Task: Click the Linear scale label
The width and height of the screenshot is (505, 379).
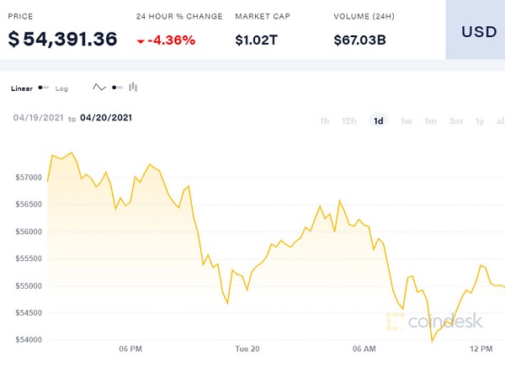Action: [x=22, y=88]
